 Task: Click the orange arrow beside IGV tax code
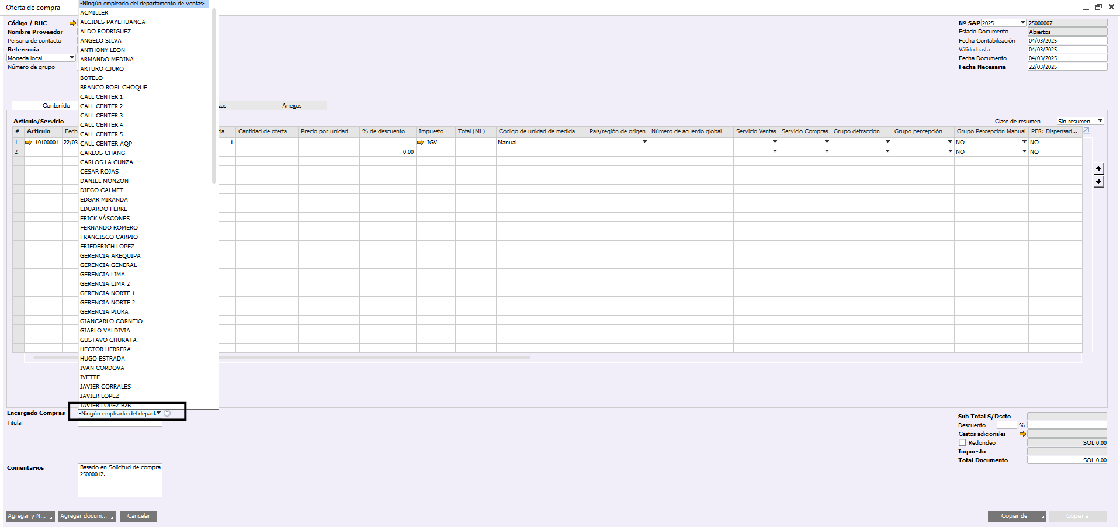point(421,143)
